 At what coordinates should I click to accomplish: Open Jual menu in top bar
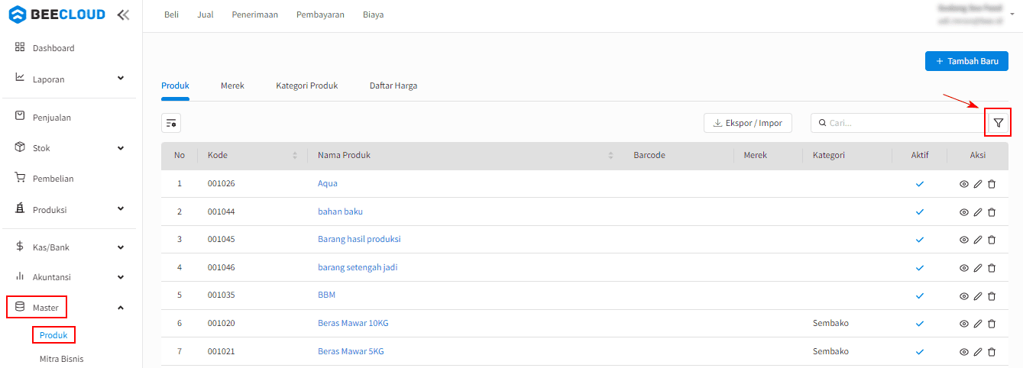(x=206, y=15)
